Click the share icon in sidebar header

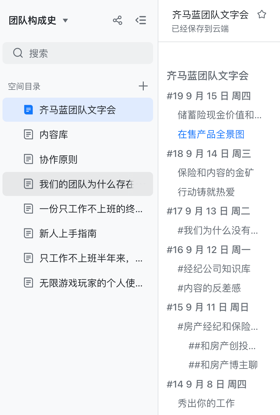click(x=117, y=21)
